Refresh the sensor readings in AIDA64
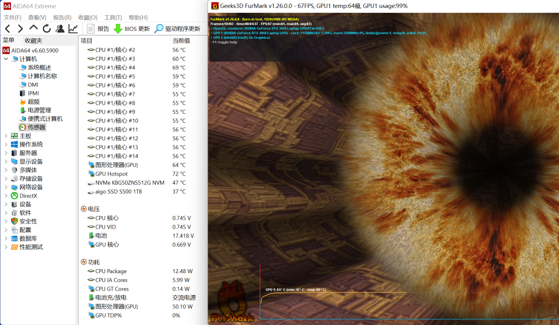 click(x=47, y=29)
